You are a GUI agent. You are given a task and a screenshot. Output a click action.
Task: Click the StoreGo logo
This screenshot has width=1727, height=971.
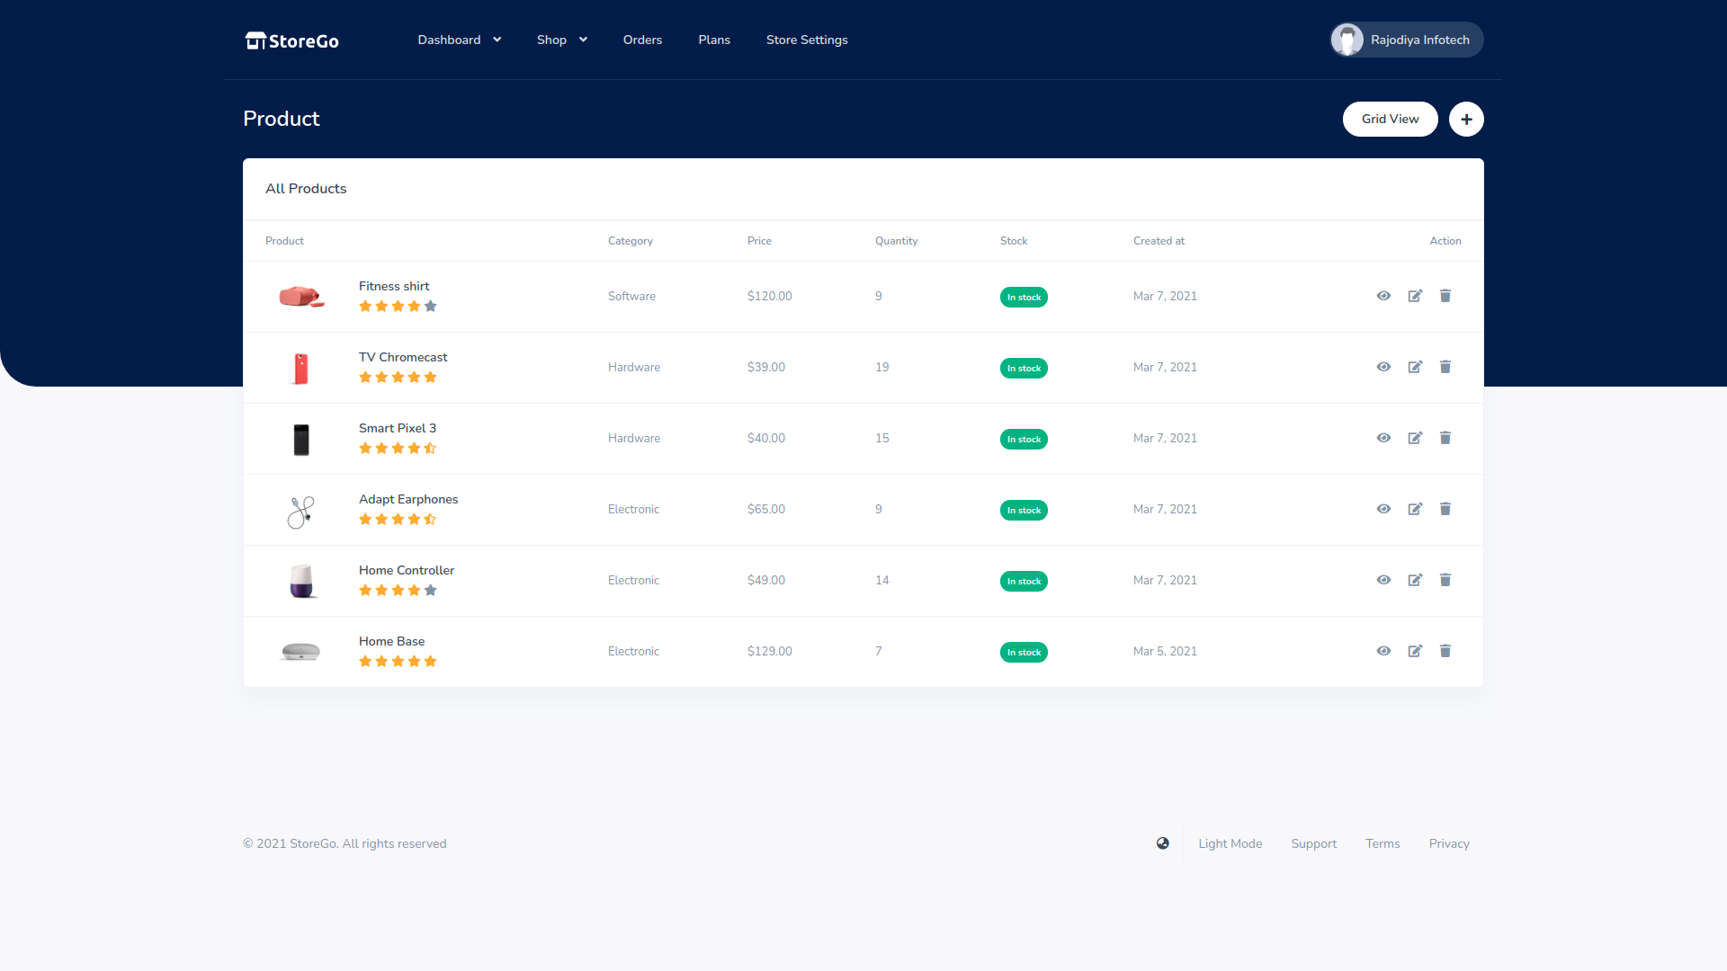(x=292, y=40)
